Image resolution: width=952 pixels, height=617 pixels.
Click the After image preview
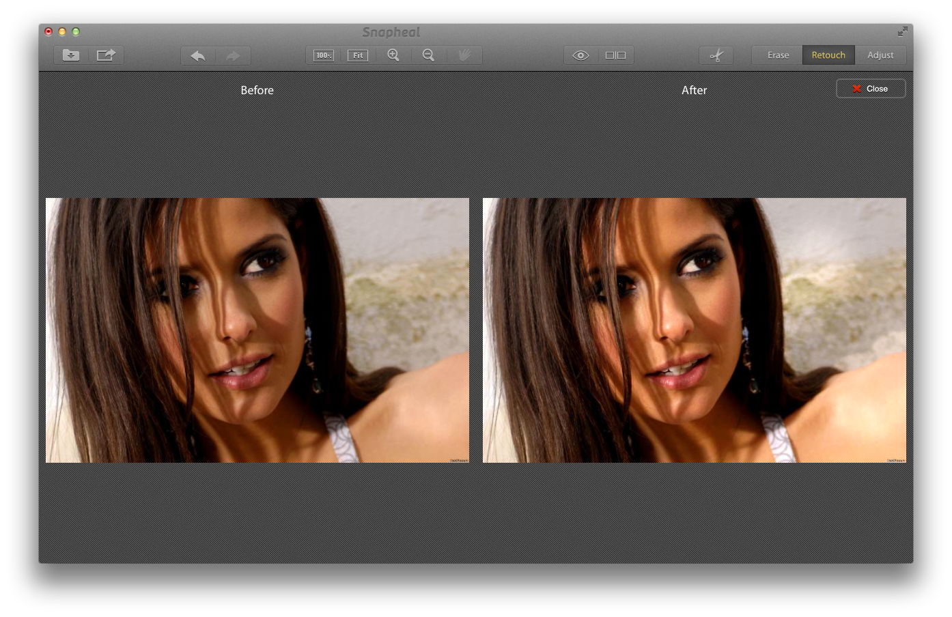pos(695,330)
